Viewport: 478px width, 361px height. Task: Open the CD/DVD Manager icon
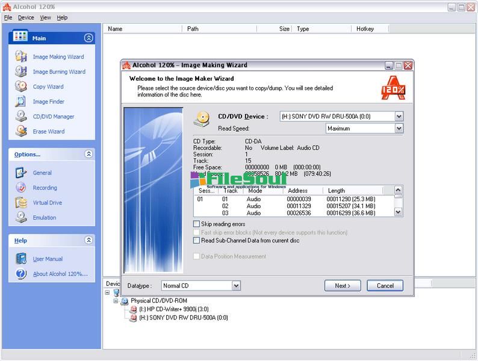[21, 117]
